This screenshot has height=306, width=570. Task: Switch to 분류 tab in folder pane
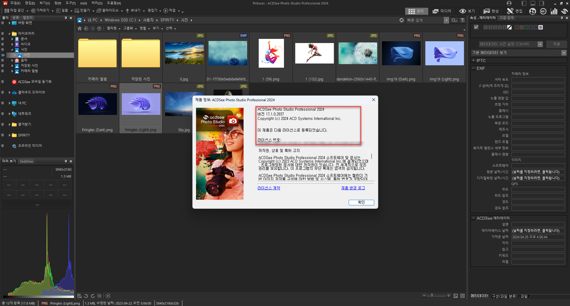tap(16, 18)
